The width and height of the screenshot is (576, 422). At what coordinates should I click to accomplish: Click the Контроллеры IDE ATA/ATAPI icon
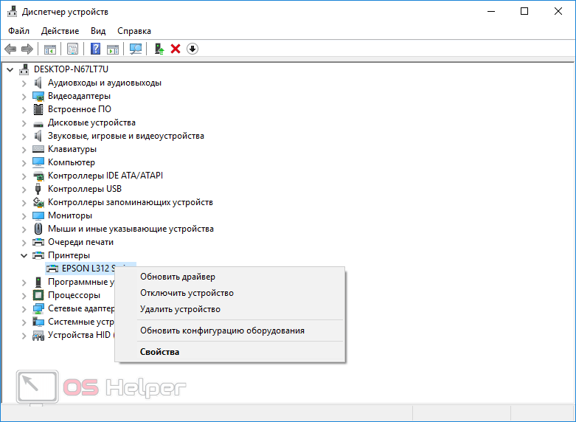pos(38,176)
